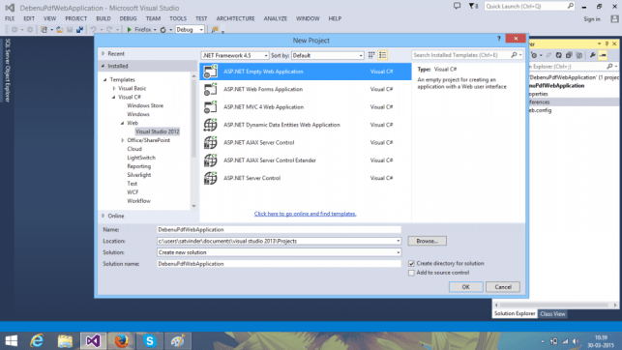Collapse the Installed section
Screen dimensions: 622x350
click(104, 66)
